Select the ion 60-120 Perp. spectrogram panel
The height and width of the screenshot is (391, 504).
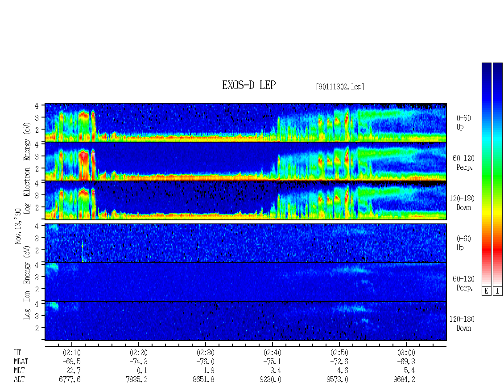click(x=246, y=282)
